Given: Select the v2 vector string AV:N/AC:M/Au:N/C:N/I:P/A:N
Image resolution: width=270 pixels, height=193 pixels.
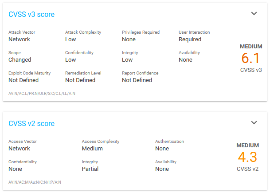Looking at the screenshot, I should 35,182.
